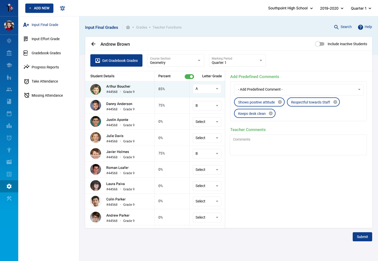Click the Get Gradebook Grades button
The image size is (378, 261).
pyautogui.click(x=116, y=60)
